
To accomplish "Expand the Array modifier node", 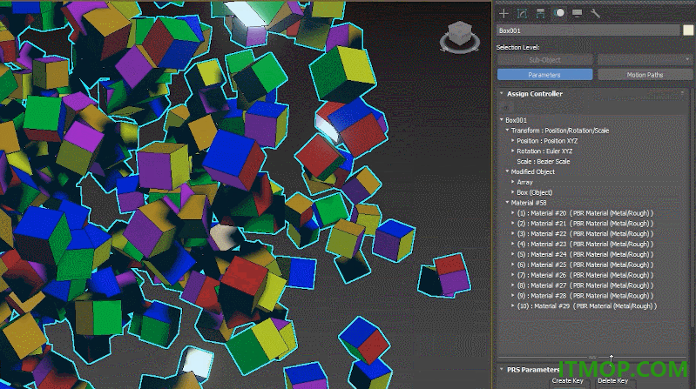I will pos(513,182).
